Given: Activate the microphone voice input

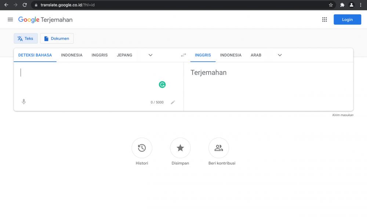Looking at the screenshot, I should pyautogui.click(x=23, y=102).
